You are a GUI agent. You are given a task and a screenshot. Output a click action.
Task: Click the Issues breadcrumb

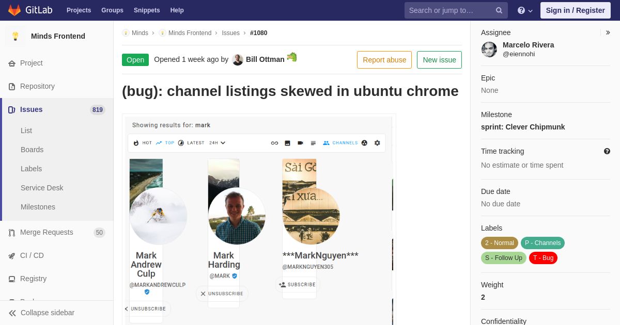click(230, 33)
